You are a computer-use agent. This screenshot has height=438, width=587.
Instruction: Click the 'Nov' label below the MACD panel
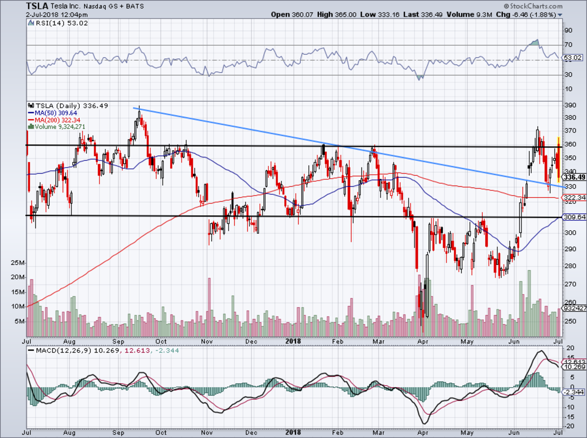[x=207, y=432]
